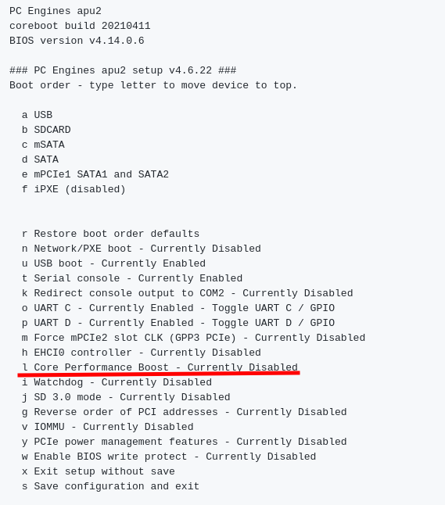The image size is (445, 505).
Task: Select the USB boot order entry
Action: pos(37,115)
